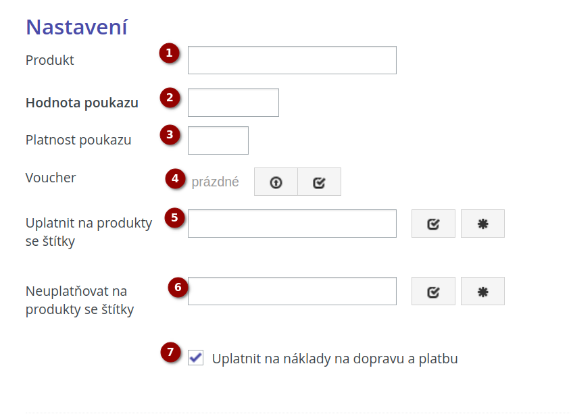Click the select checkmark icon beside Voucher
Screen dimensions: 571x416
pyautogui.click(x=319, y=182)
